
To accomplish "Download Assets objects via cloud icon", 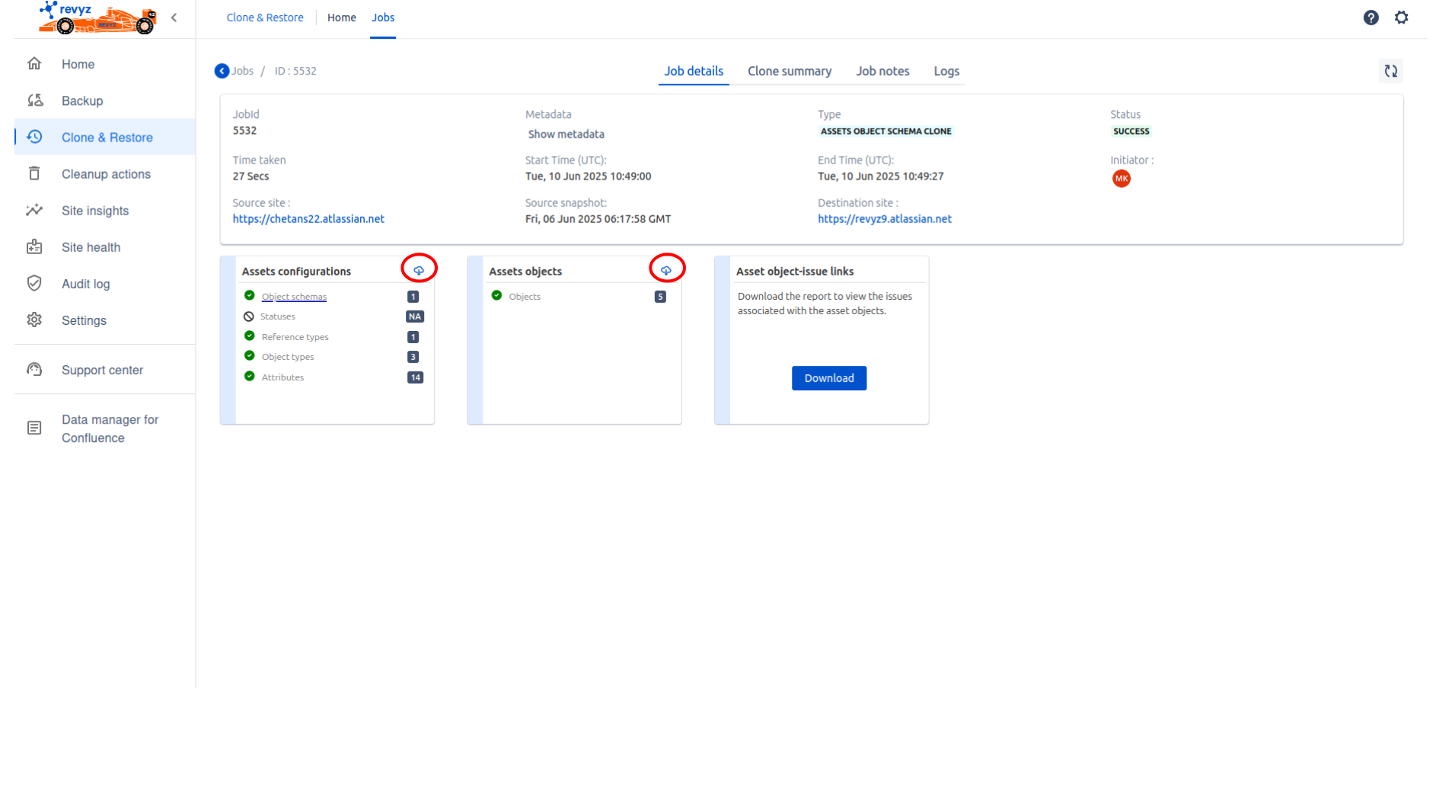I will (x=666, y=270).
